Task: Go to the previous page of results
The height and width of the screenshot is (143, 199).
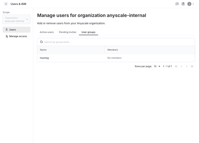Action: (x=181, y=66)
